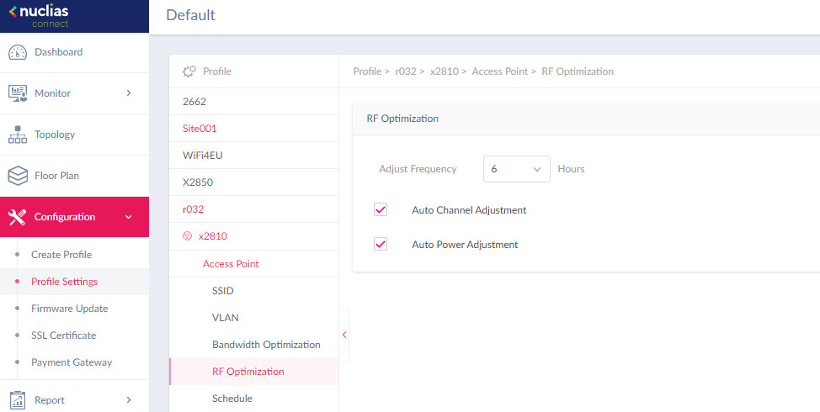820x412 pixels.
Task: Click the Configuration tools icon
Action: (18, 217)
